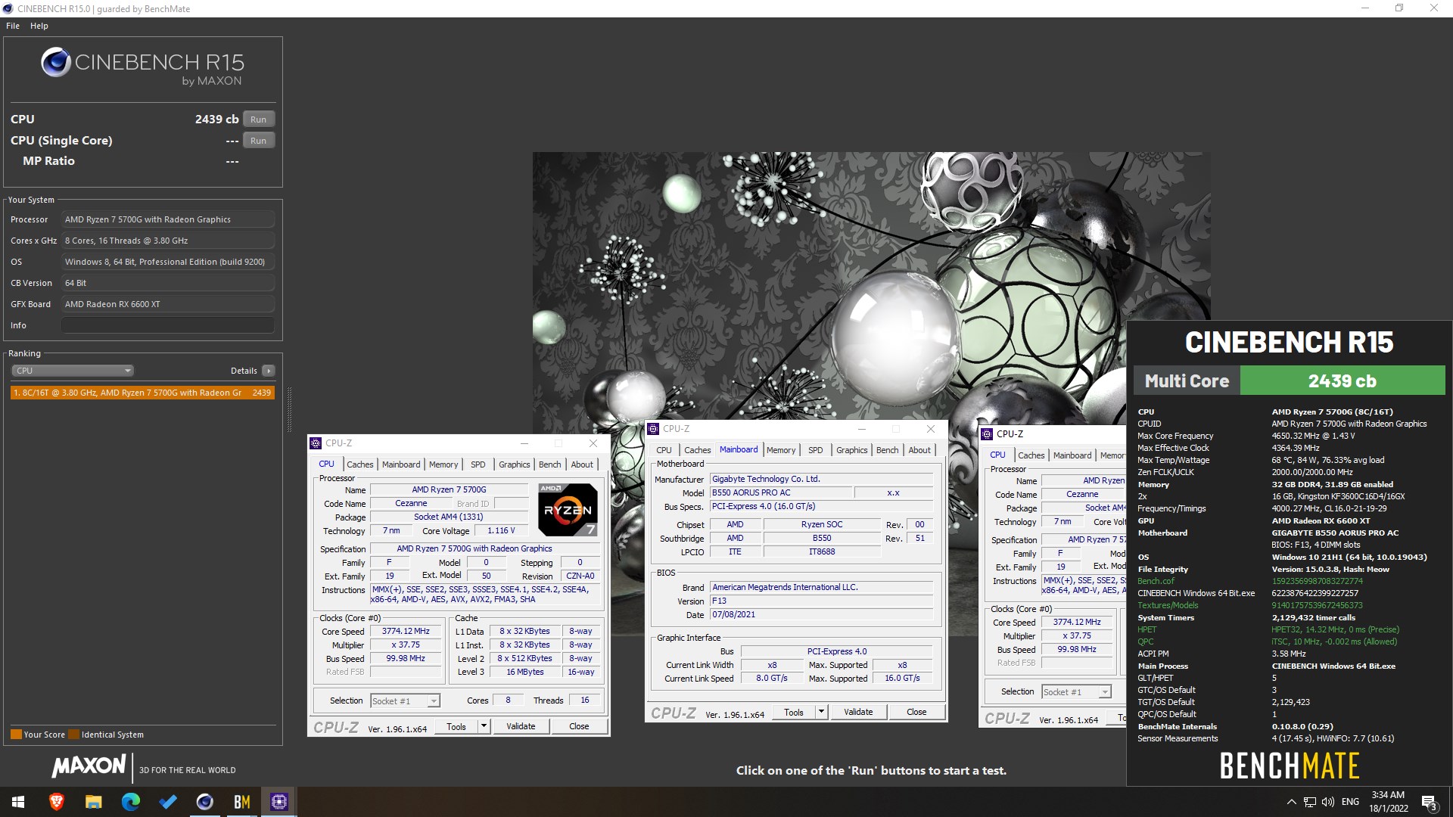Expand Tools dropdown arrow in middle CPU-Z window
This screenshot has width=1453, height=817.
(x=822, y=713)
